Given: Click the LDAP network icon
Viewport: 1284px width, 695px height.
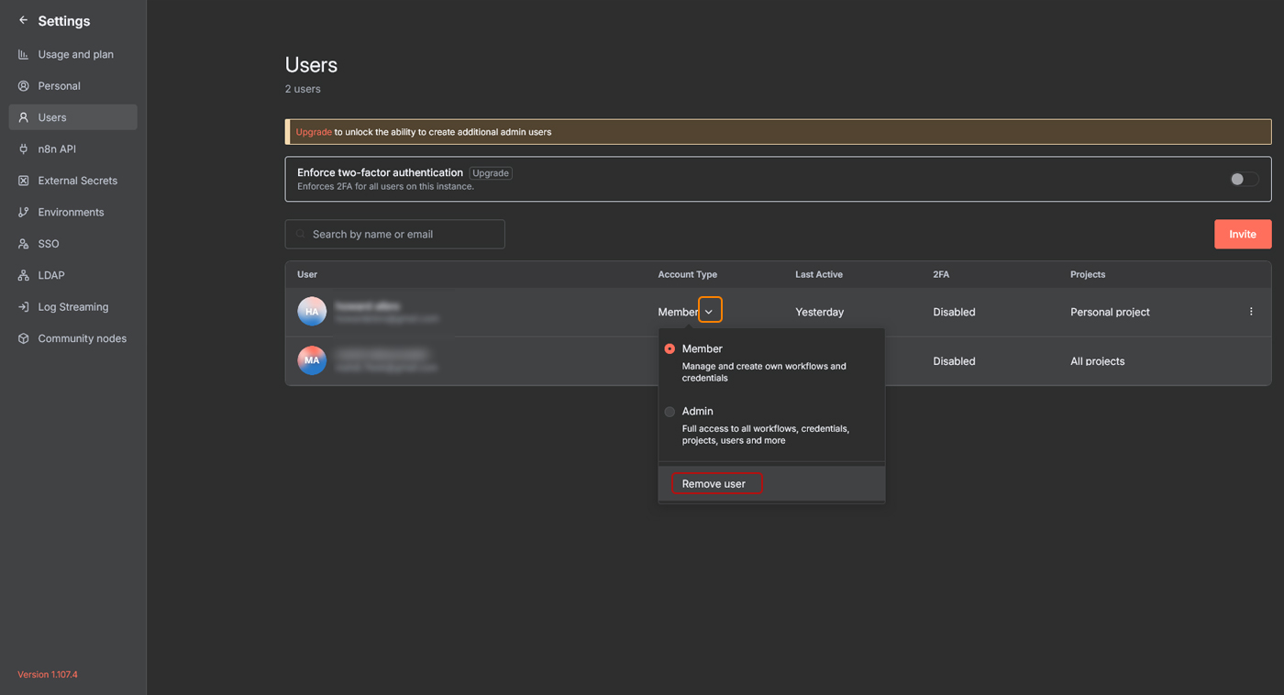Looking at the screenshot, I should tap(23, 275).
